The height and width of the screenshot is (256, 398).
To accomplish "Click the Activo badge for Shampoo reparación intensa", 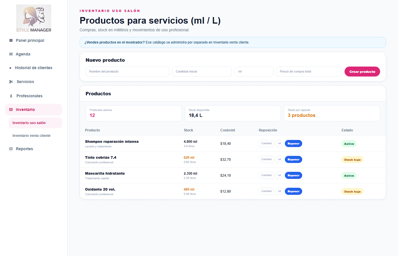I will pos(349,144).
